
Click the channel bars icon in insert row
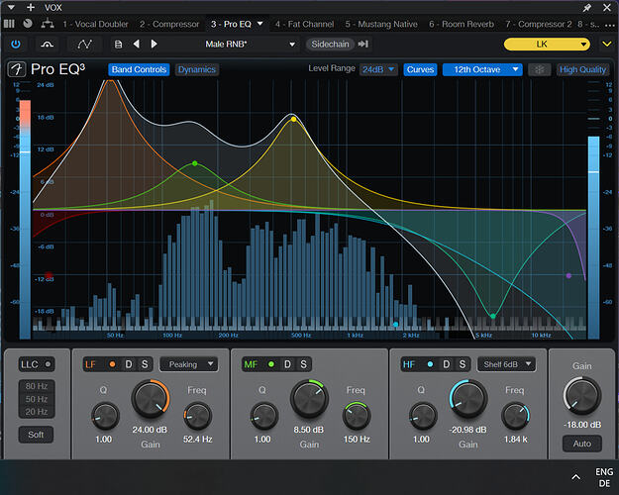coord(9,24)
